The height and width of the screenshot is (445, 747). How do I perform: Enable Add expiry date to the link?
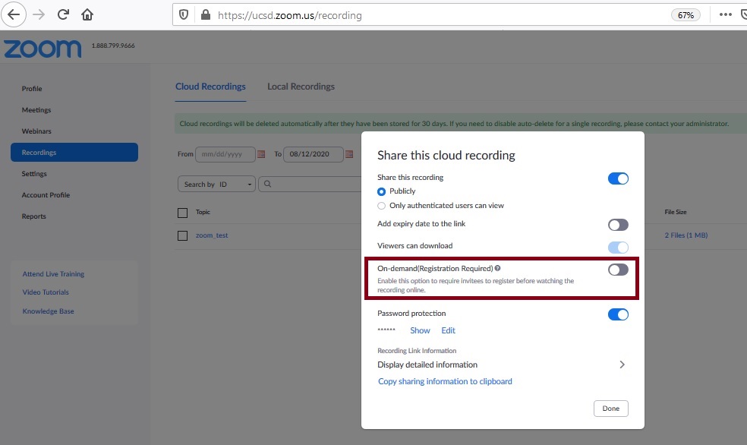[618, 225]
